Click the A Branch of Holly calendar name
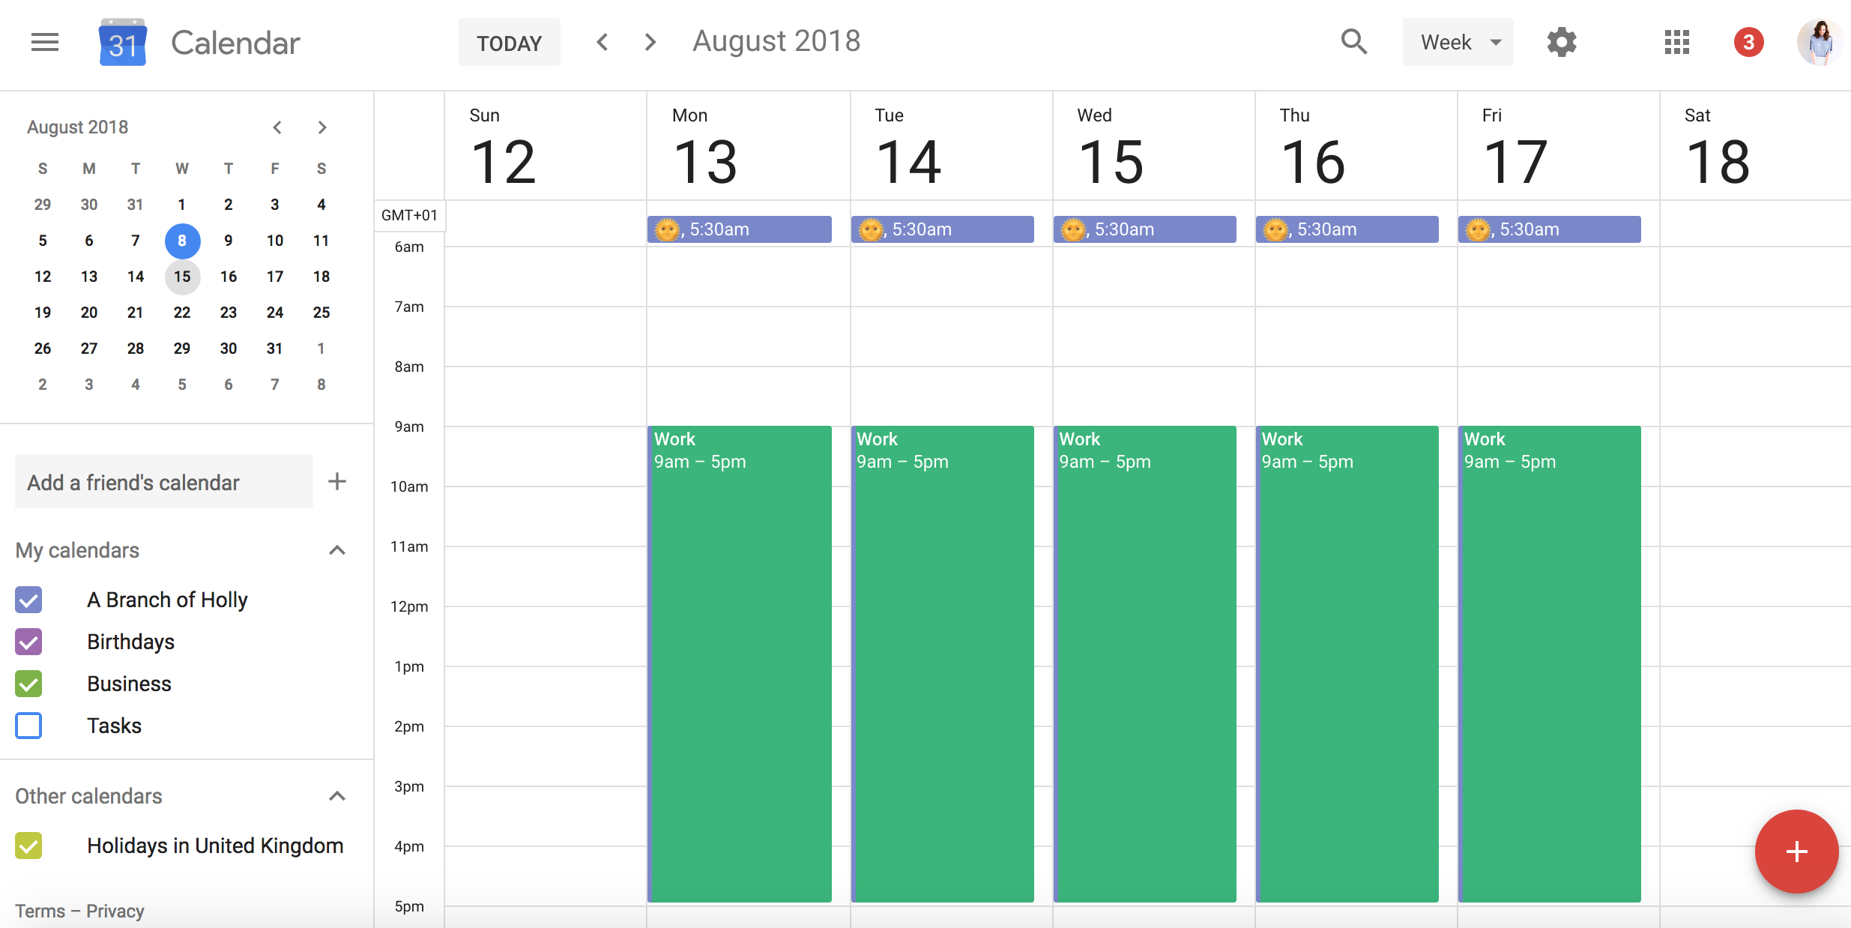The height and width of the screenshot is (928, 1851). [167, 600]
